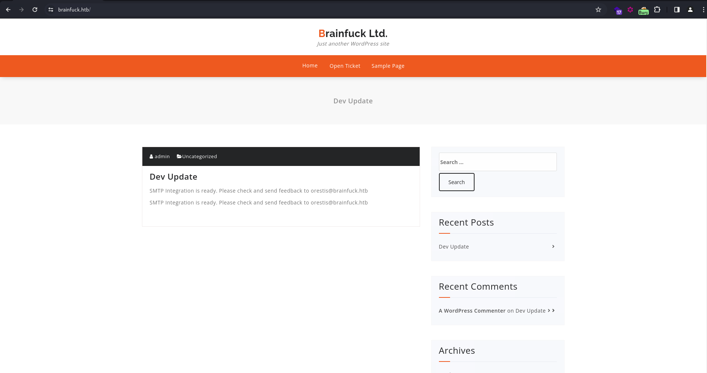
Task: Open the Open Ticket menu item
Action: pyautogui.click(x=345, y=66)
